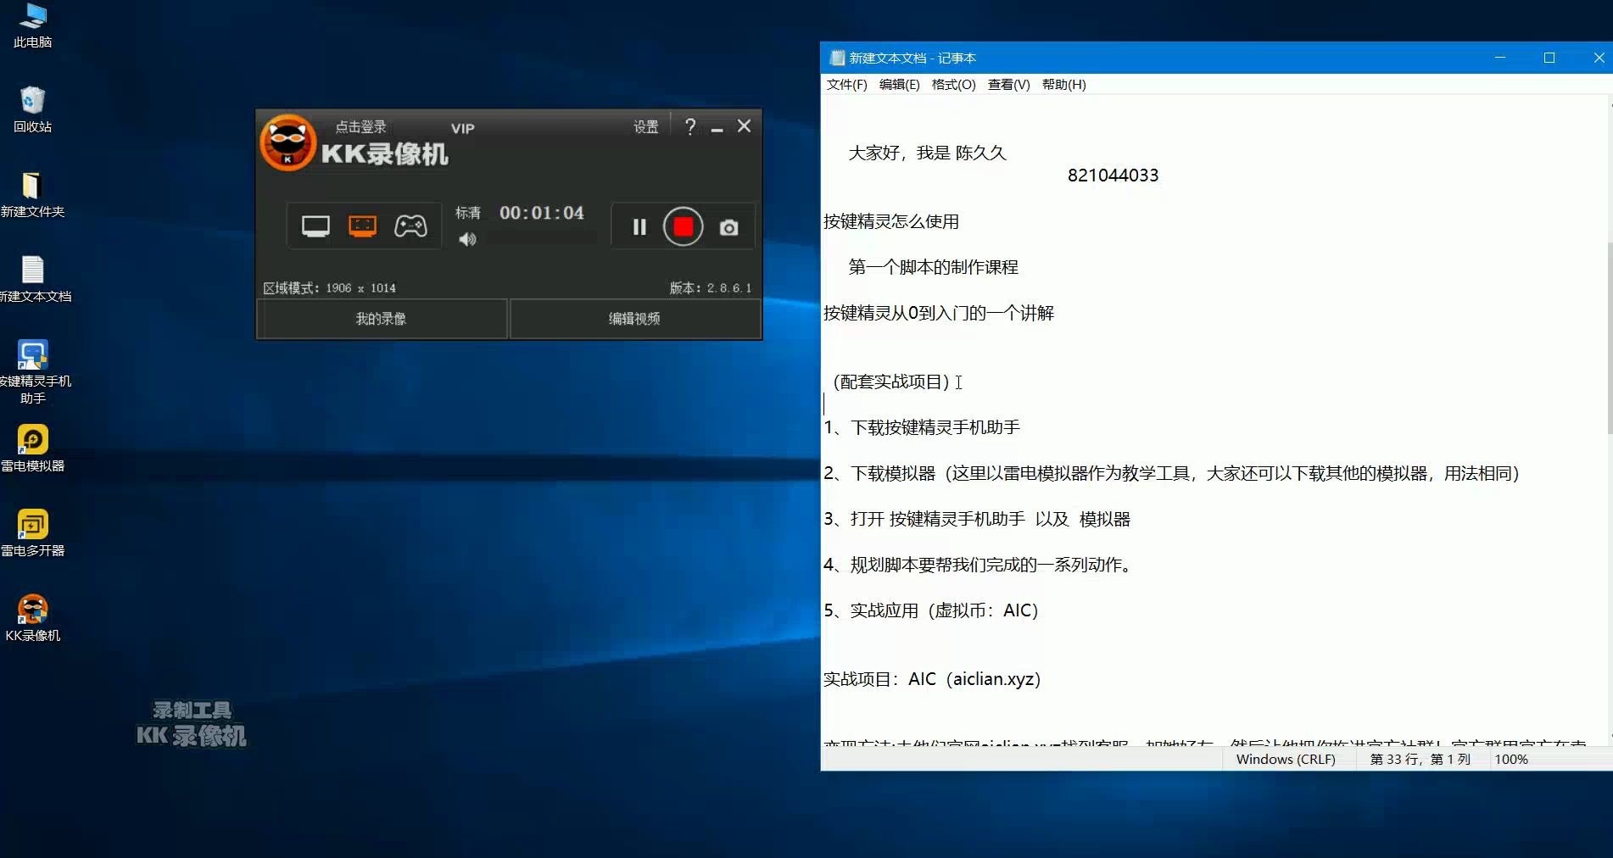Open KK录像机 help question mark
The height and width of the screenshot is (858, 1613).
[690, 127]
